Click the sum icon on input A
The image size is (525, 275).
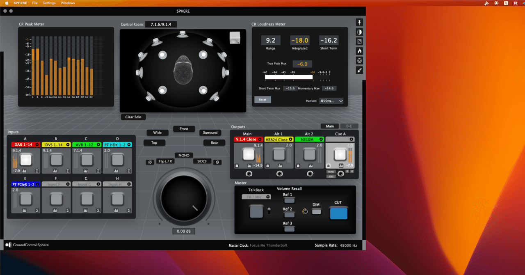37,171
